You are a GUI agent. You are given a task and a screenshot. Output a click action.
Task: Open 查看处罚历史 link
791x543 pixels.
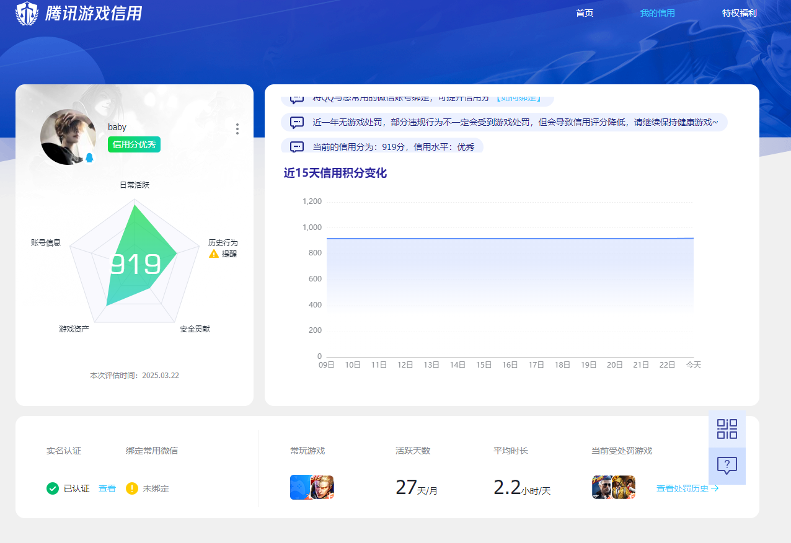[x=687, y=488]
